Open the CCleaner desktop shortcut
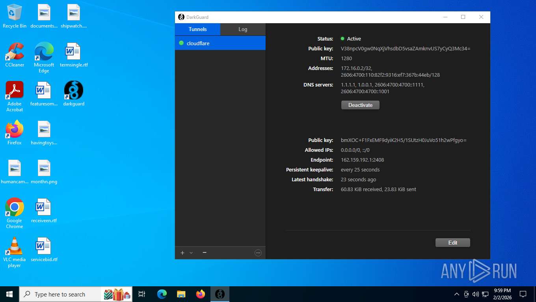Viewport: 536px width, 302px height. [15, 55]
